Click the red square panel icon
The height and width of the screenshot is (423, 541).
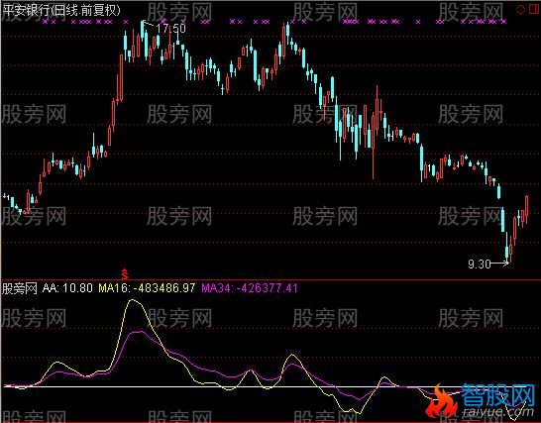(x=534, y=9)
